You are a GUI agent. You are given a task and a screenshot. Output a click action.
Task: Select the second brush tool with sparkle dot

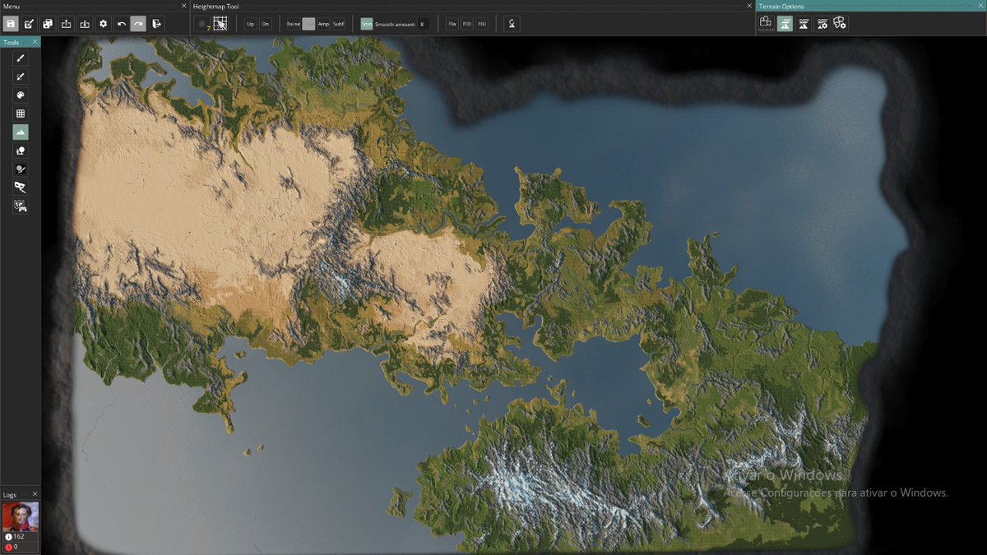click(21, 76)
